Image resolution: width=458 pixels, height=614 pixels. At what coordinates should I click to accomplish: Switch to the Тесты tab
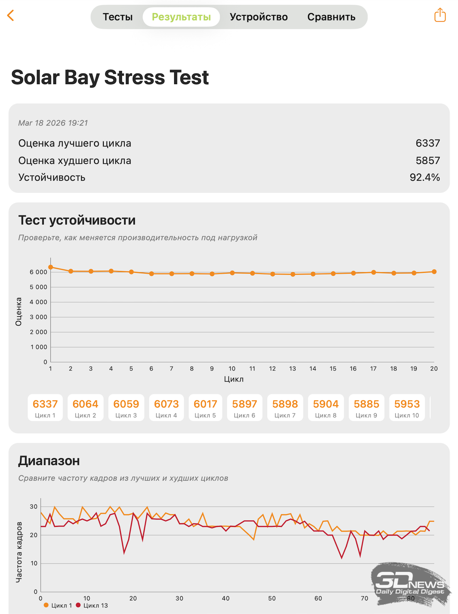pos(118,17)
